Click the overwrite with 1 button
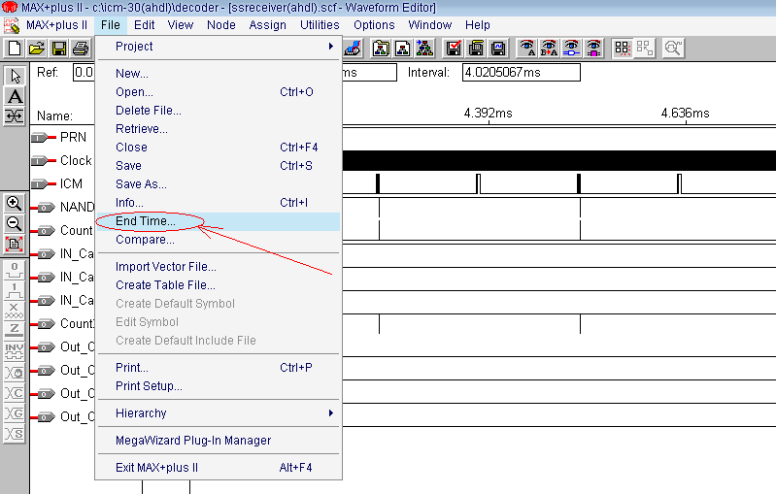Viewport: 776px width, 494px height. pos(14,290)
